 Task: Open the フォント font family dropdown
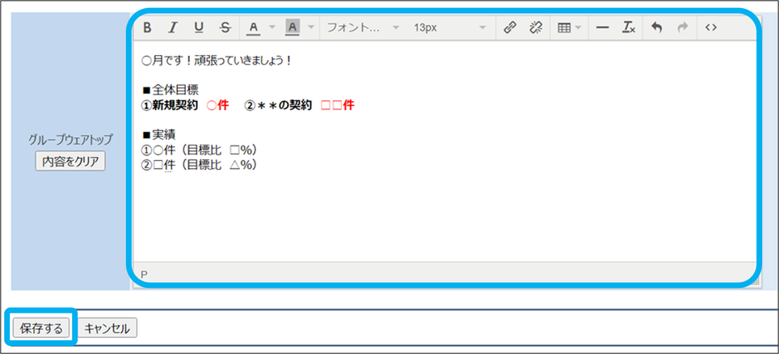(x=363, y=27)
